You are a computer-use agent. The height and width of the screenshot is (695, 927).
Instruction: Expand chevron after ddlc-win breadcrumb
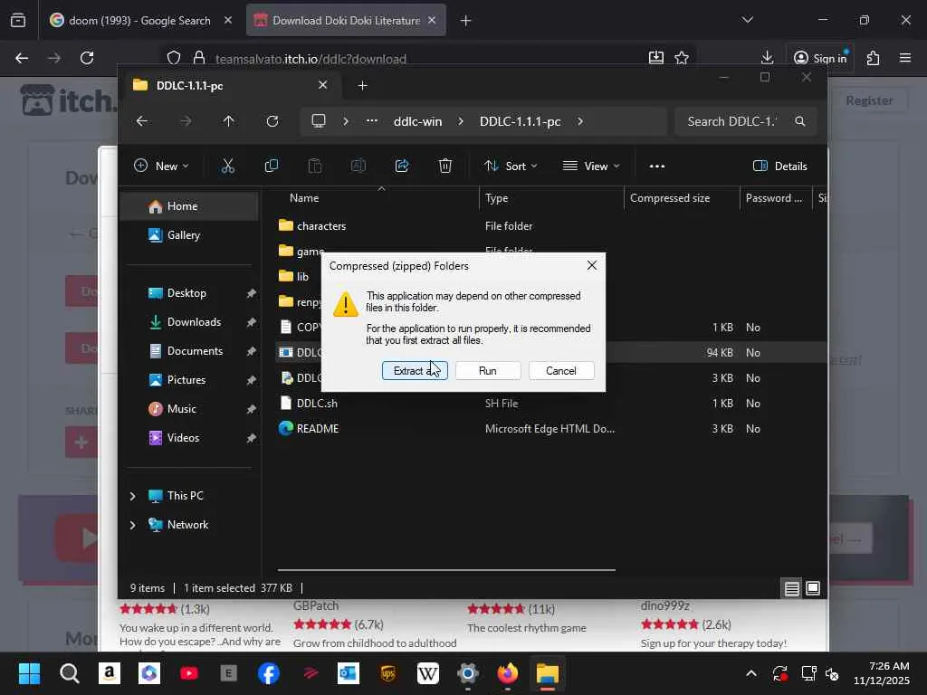coord(461,121)
